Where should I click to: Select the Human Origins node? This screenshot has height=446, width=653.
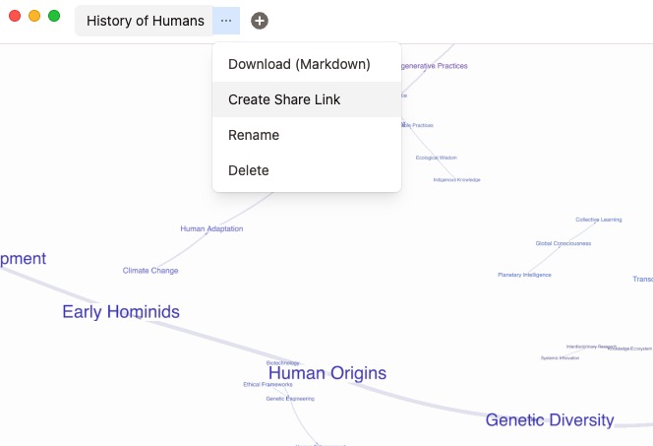(327, 373)
